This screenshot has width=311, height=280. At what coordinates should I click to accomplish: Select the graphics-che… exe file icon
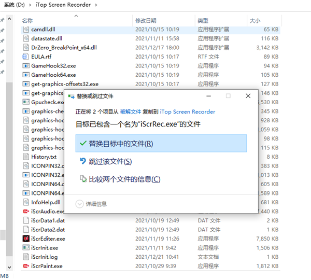pos(26,111)
